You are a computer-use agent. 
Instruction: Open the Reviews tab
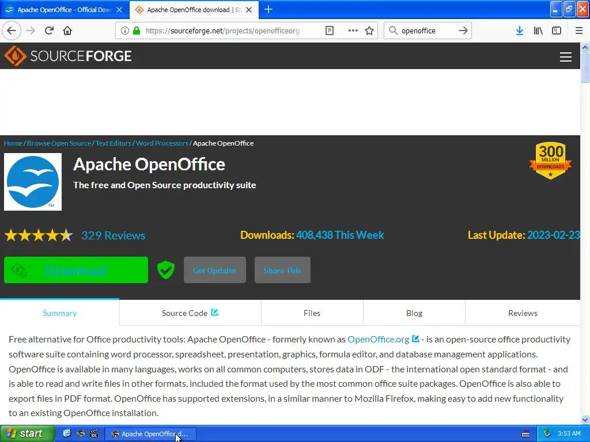523,313
